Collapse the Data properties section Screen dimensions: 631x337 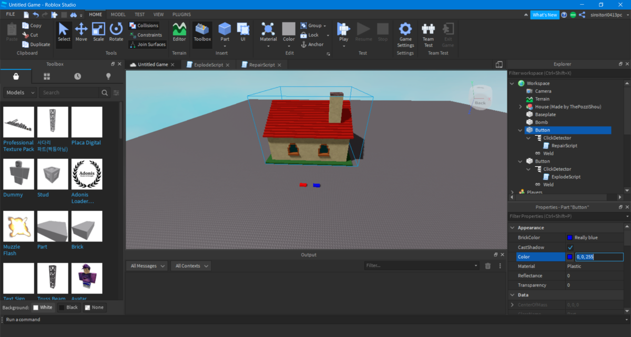click(x=513, y=295)
